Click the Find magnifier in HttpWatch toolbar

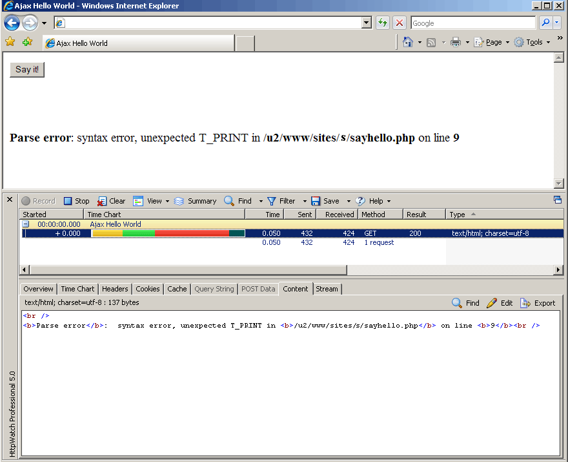click(x=229, y=201)
